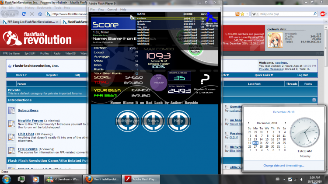Click the Log Out link
Viewport: 328px width, 184px height.
click(x=303, y=75)
